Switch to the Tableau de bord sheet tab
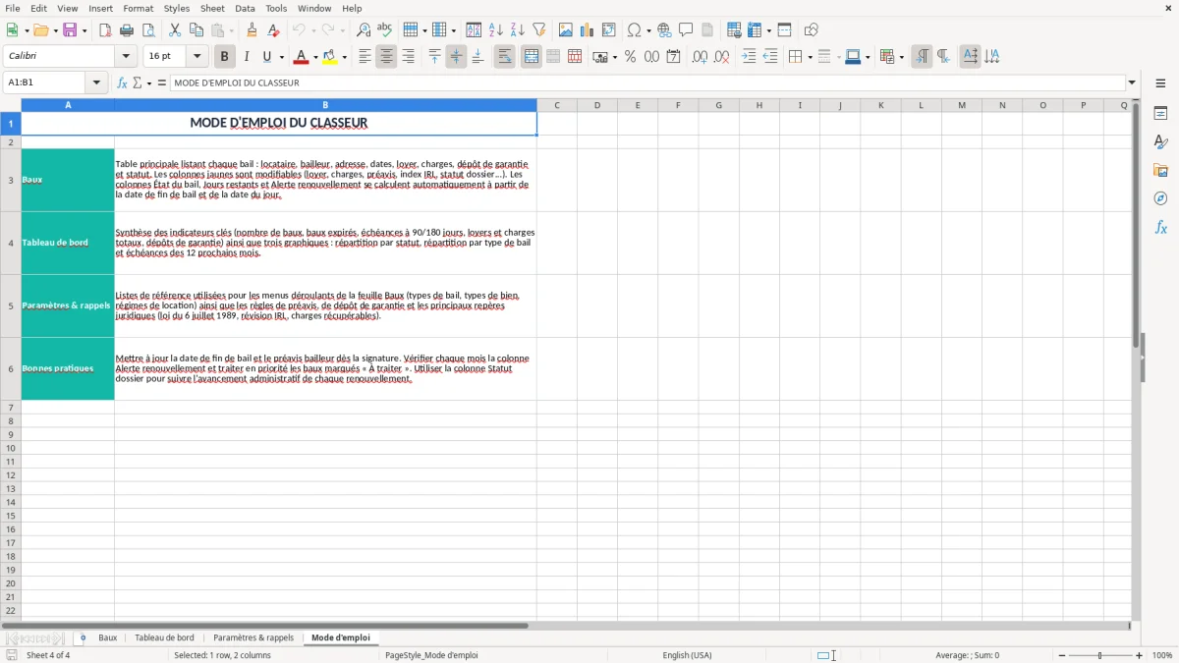This screenshot has width=1179, height=663. click(164, 637)
